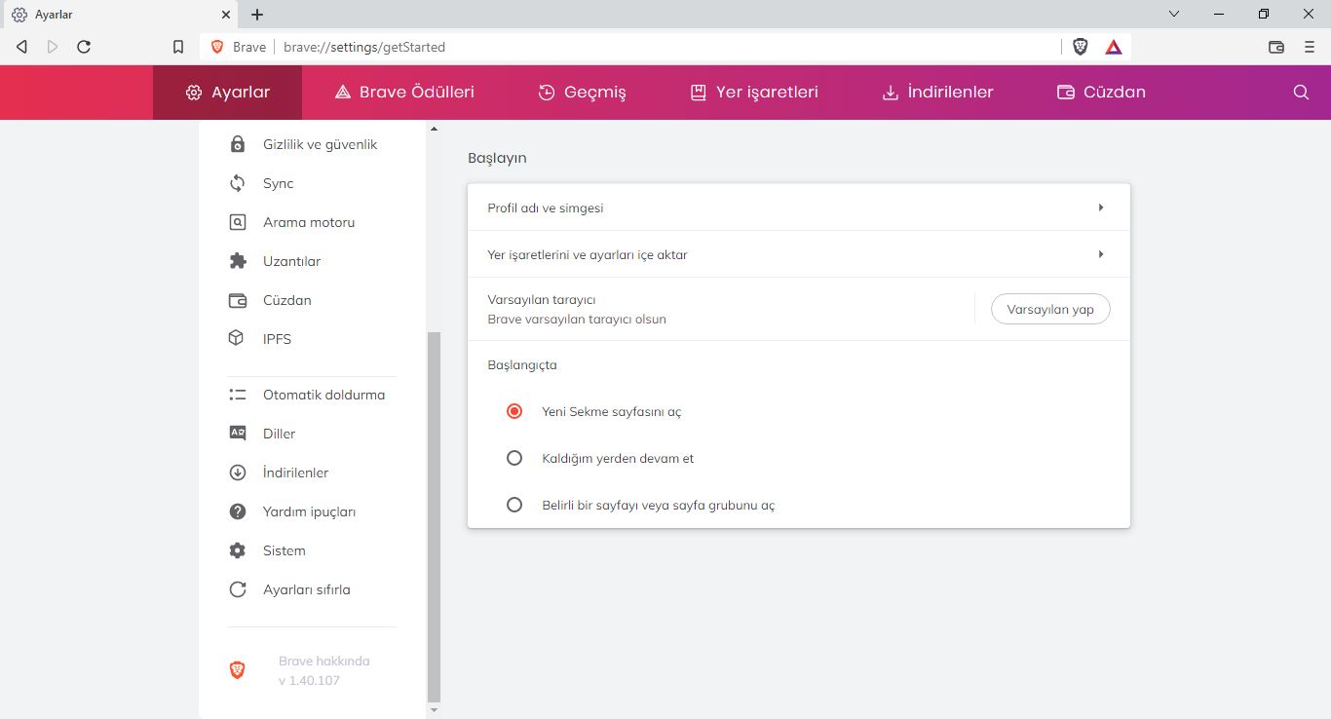Open the Diller language icon
1331x719 pixels.
coord(237,434)
